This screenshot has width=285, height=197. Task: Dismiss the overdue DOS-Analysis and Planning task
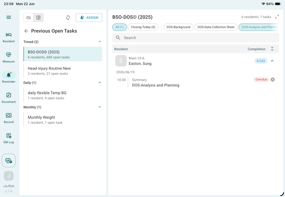(273, 80)
